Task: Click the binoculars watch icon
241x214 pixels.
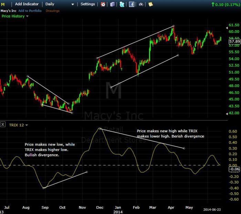Action: tap(141, 4)
